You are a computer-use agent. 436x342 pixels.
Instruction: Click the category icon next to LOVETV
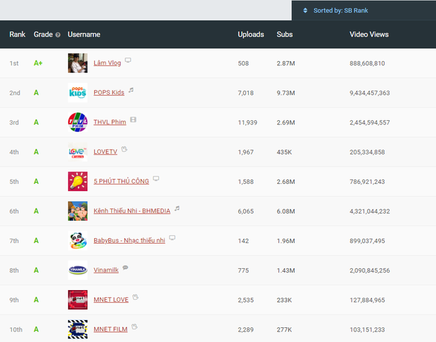tap(124, 150)
